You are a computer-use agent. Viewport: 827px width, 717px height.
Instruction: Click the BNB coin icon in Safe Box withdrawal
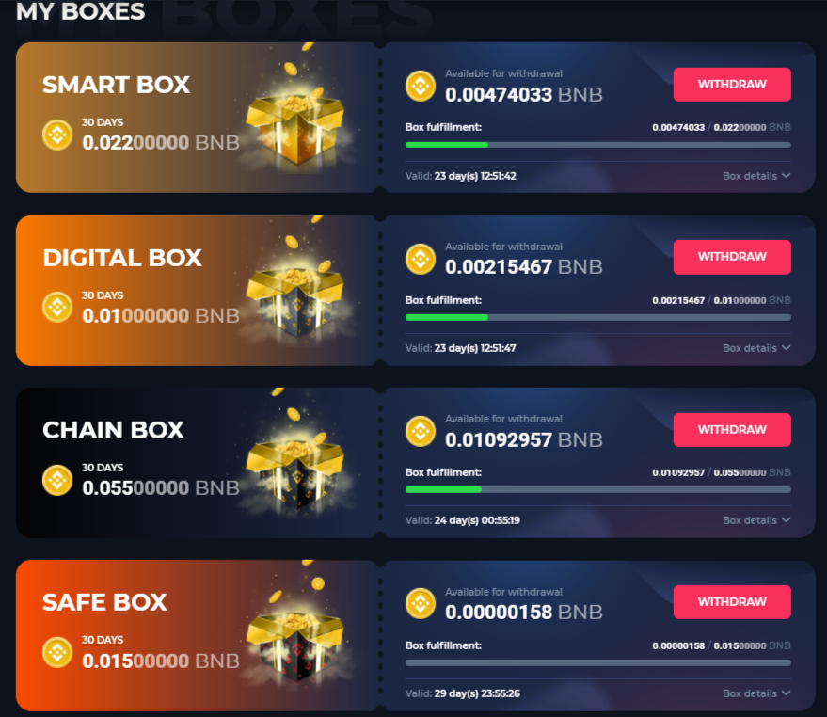click(421, 603)
